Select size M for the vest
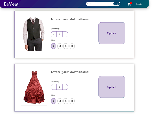The height and width of the screenshot is (115, 153). click(60, 46)
